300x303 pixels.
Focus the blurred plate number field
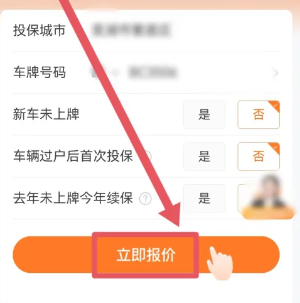[153, 72]
